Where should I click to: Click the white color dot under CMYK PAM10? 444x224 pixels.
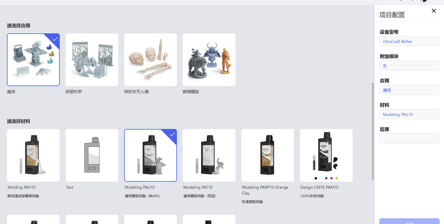[321, 178]
